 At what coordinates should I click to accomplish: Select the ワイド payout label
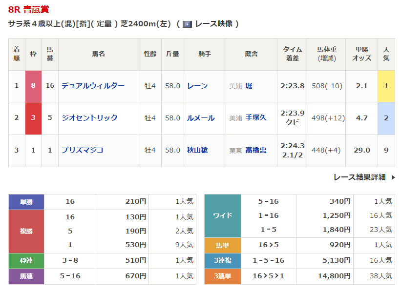pyautogui.click(x=222, y=215)
